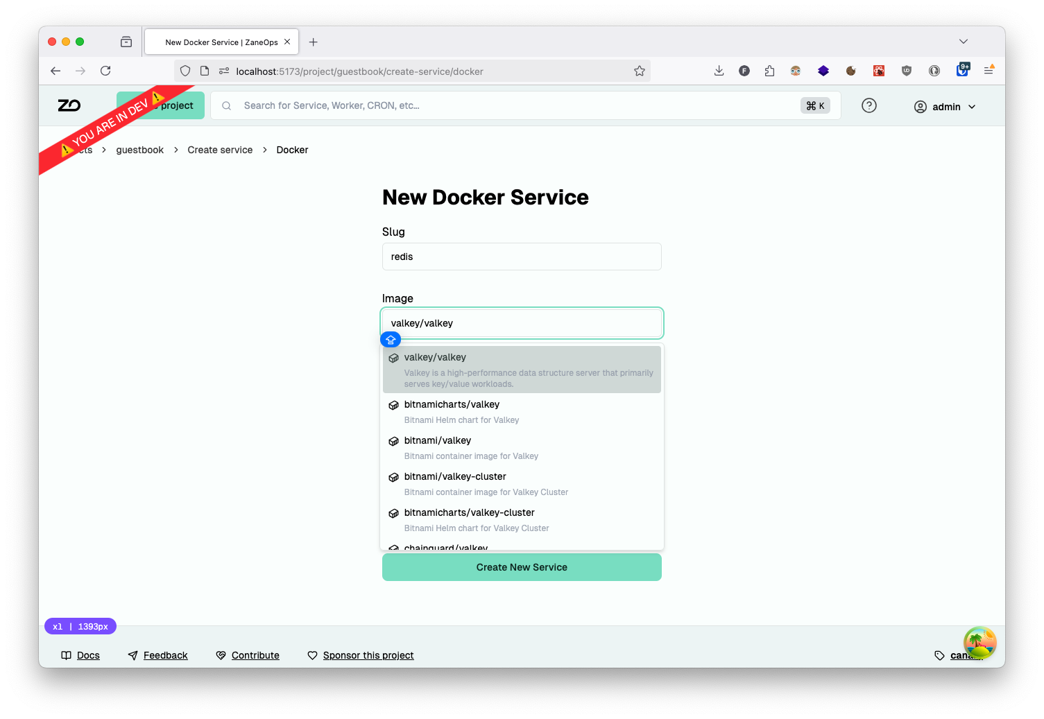Click the browser forward arrow
The width and height of the screenshot is (1044, 719).
(x=80, y=71)
